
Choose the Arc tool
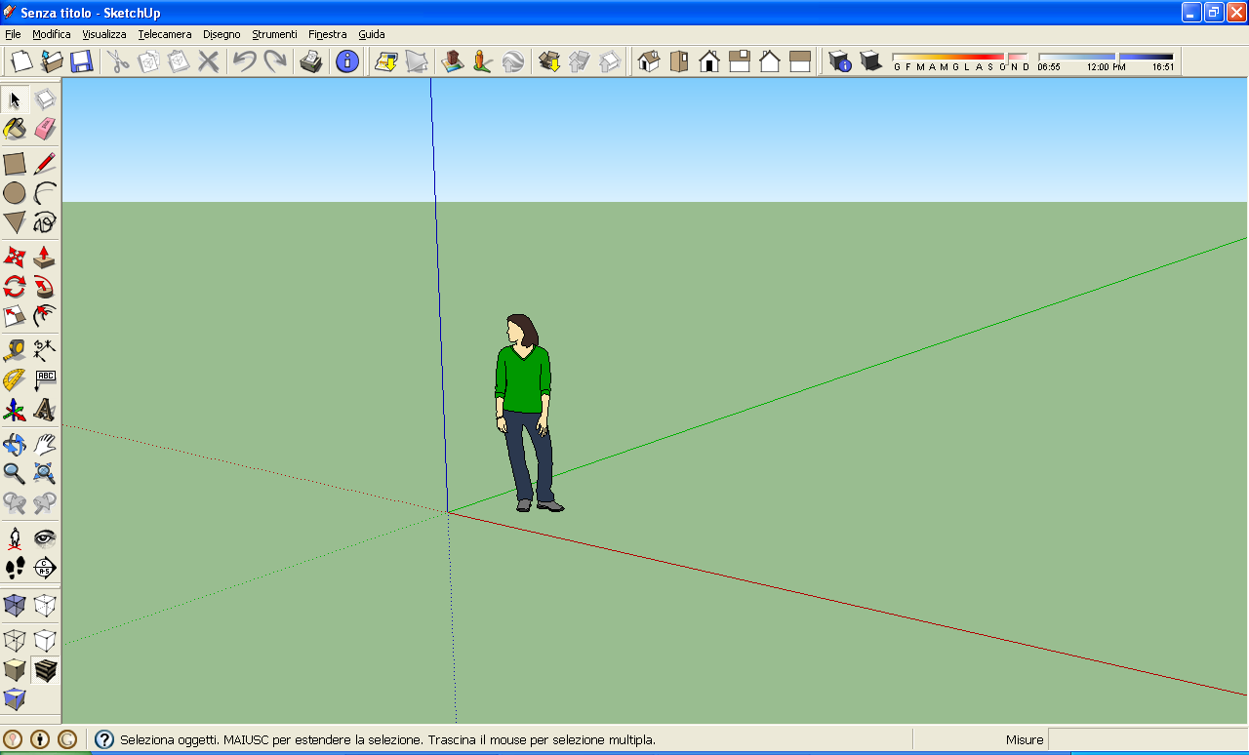[45, 193]
